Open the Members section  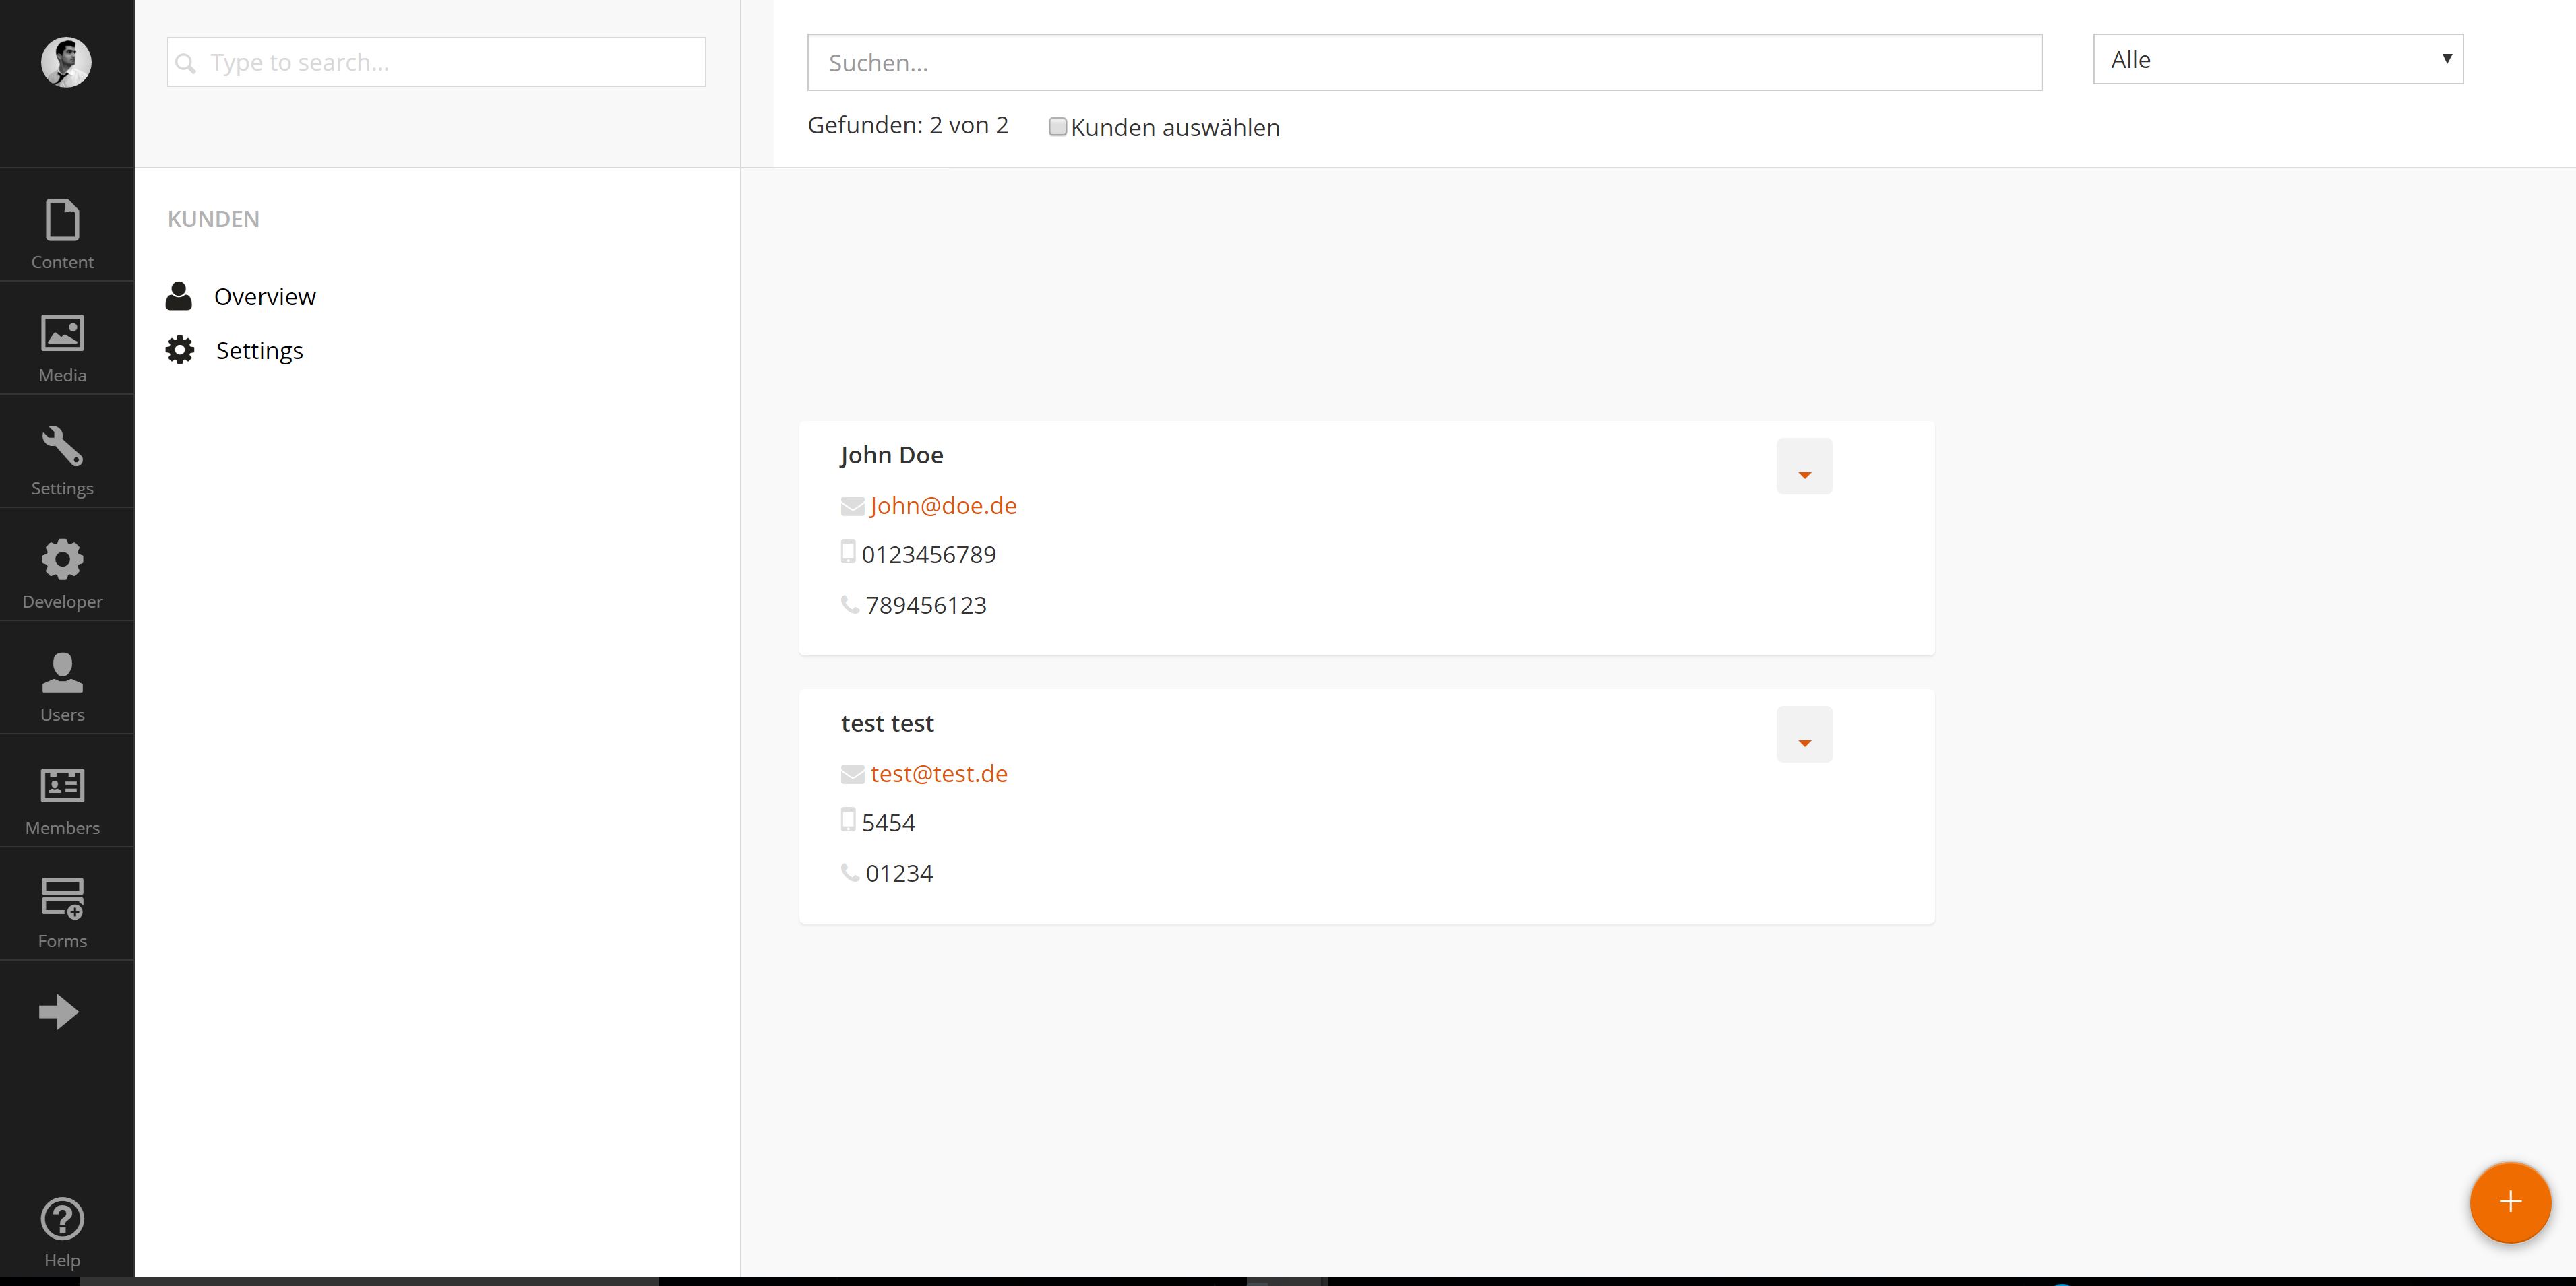(62, 800)
